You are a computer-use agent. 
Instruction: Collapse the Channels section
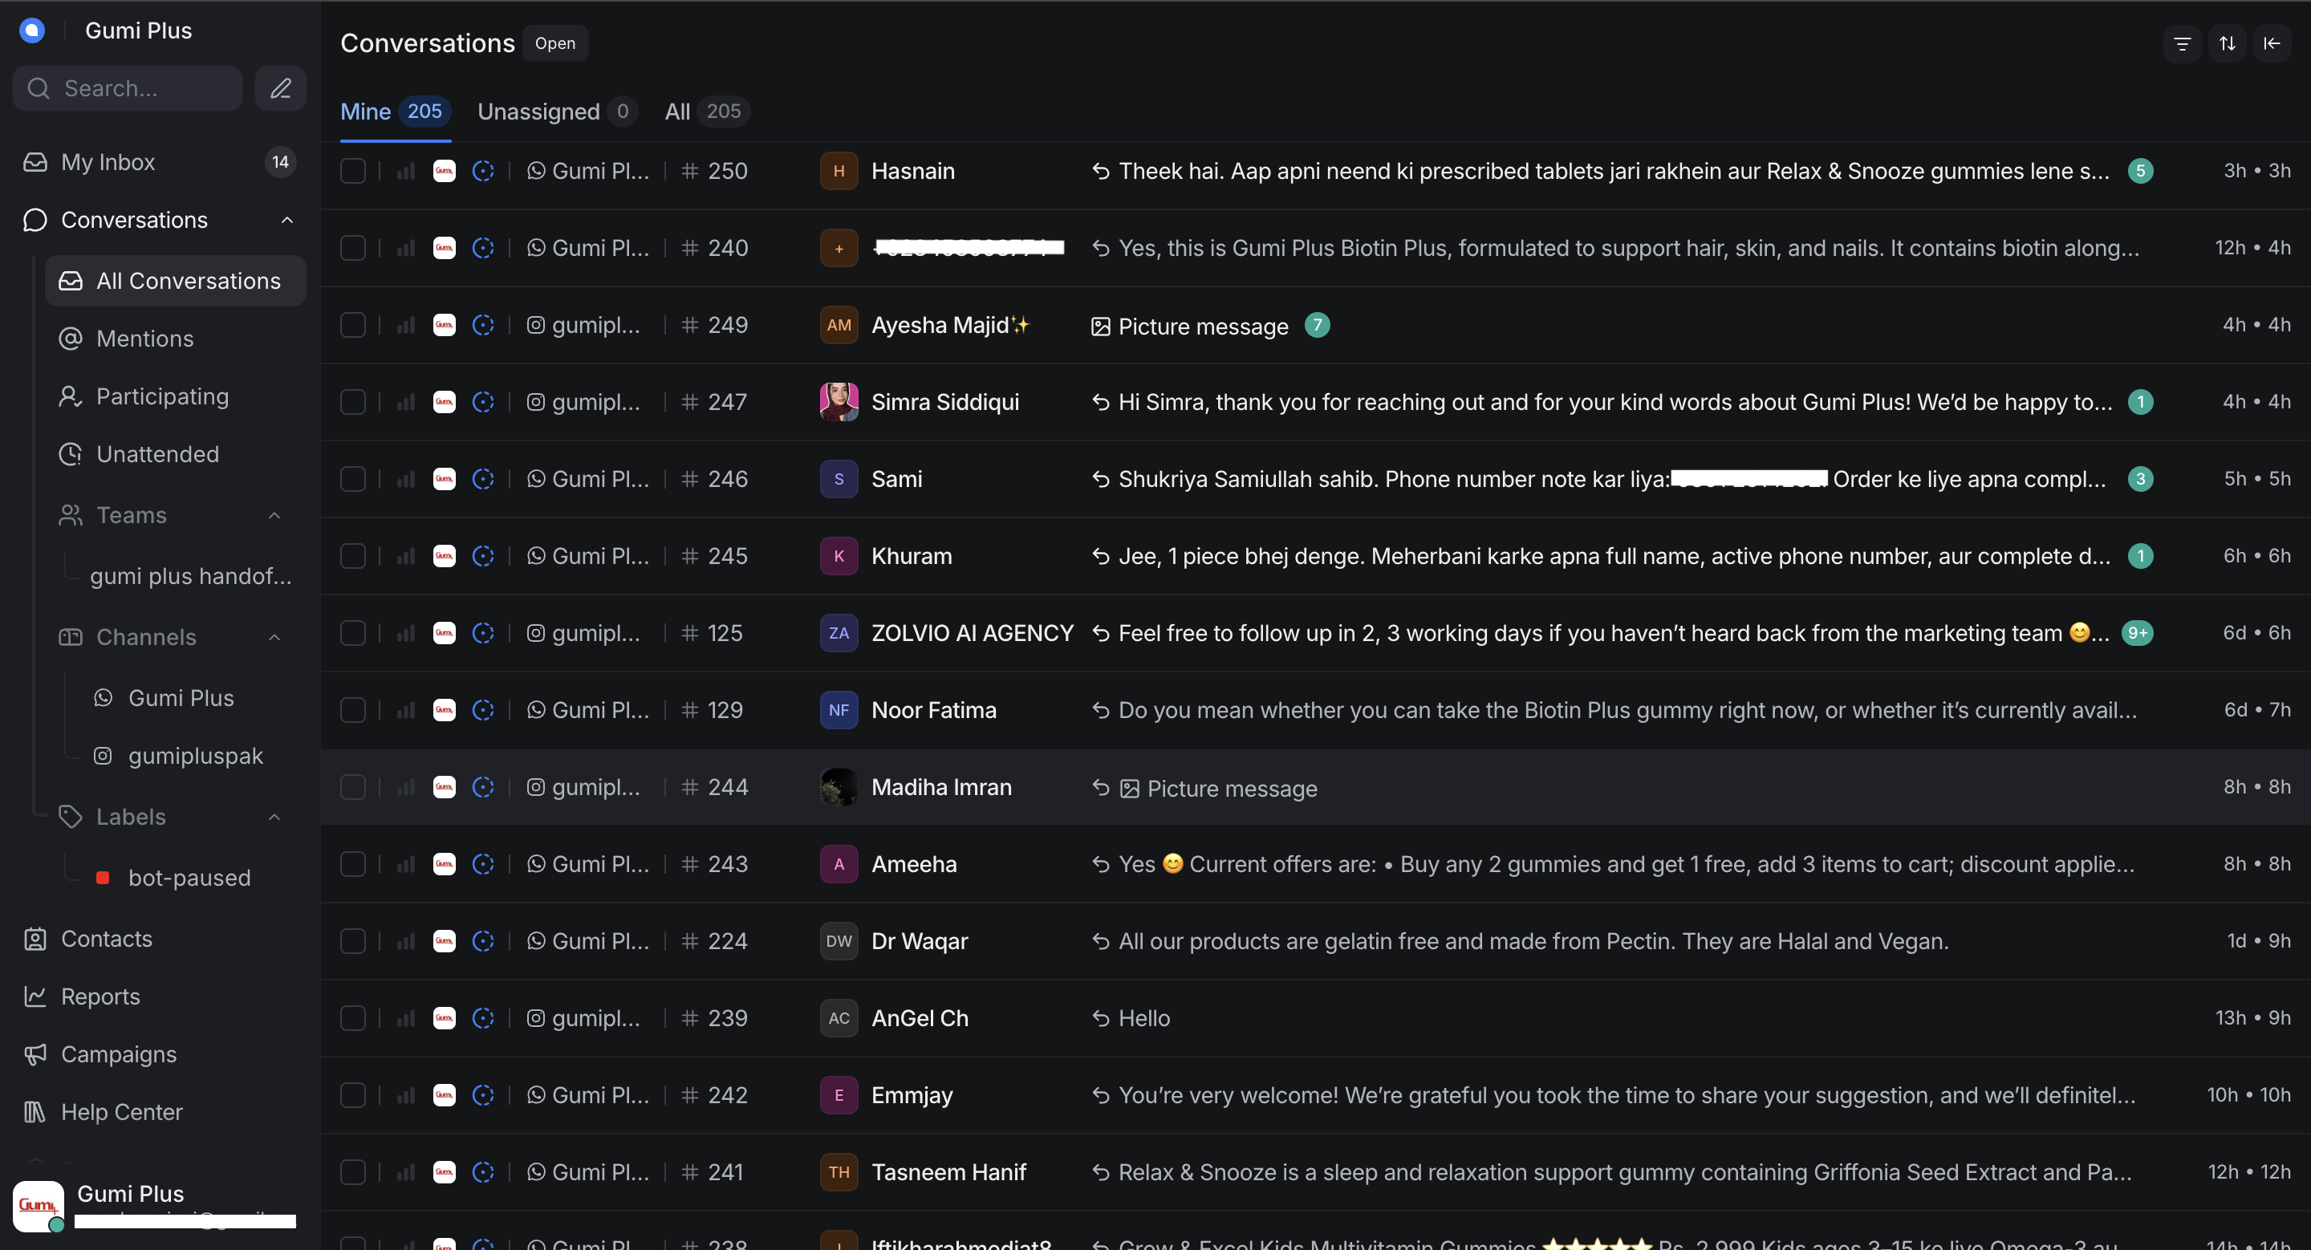(274, 638)
